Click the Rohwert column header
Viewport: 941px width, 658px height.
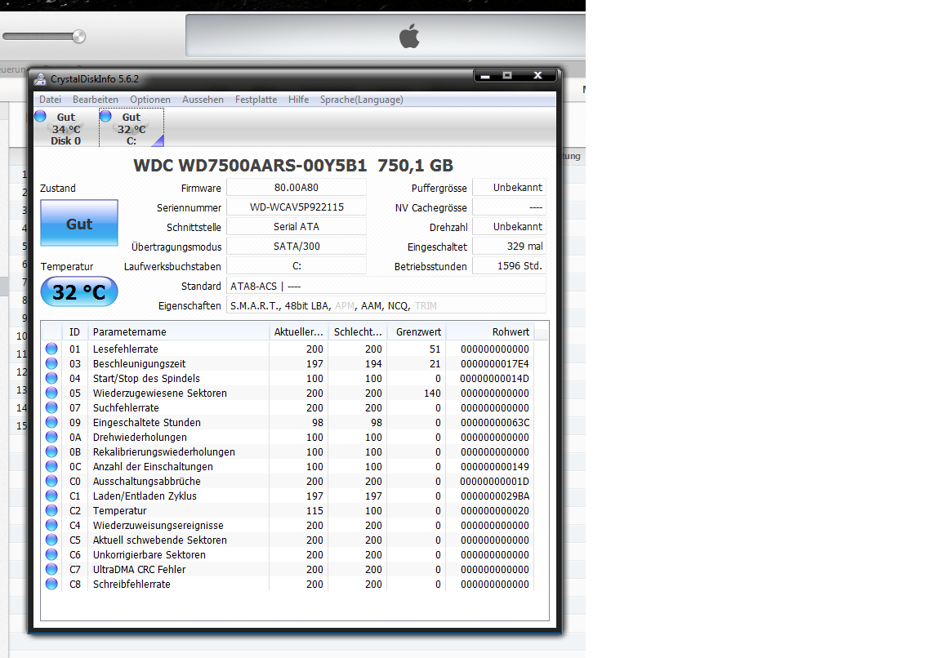pos(490,331)
